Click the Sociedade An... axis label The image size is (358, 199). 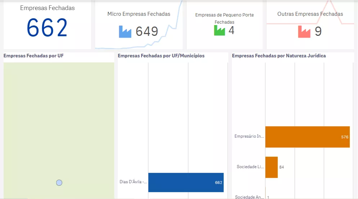tap(249, 196)
